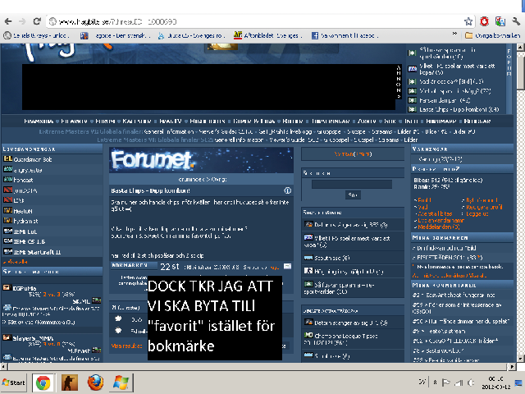Open Butiker in the main navigation
525x394 pixels.
(x=293, y=121)
